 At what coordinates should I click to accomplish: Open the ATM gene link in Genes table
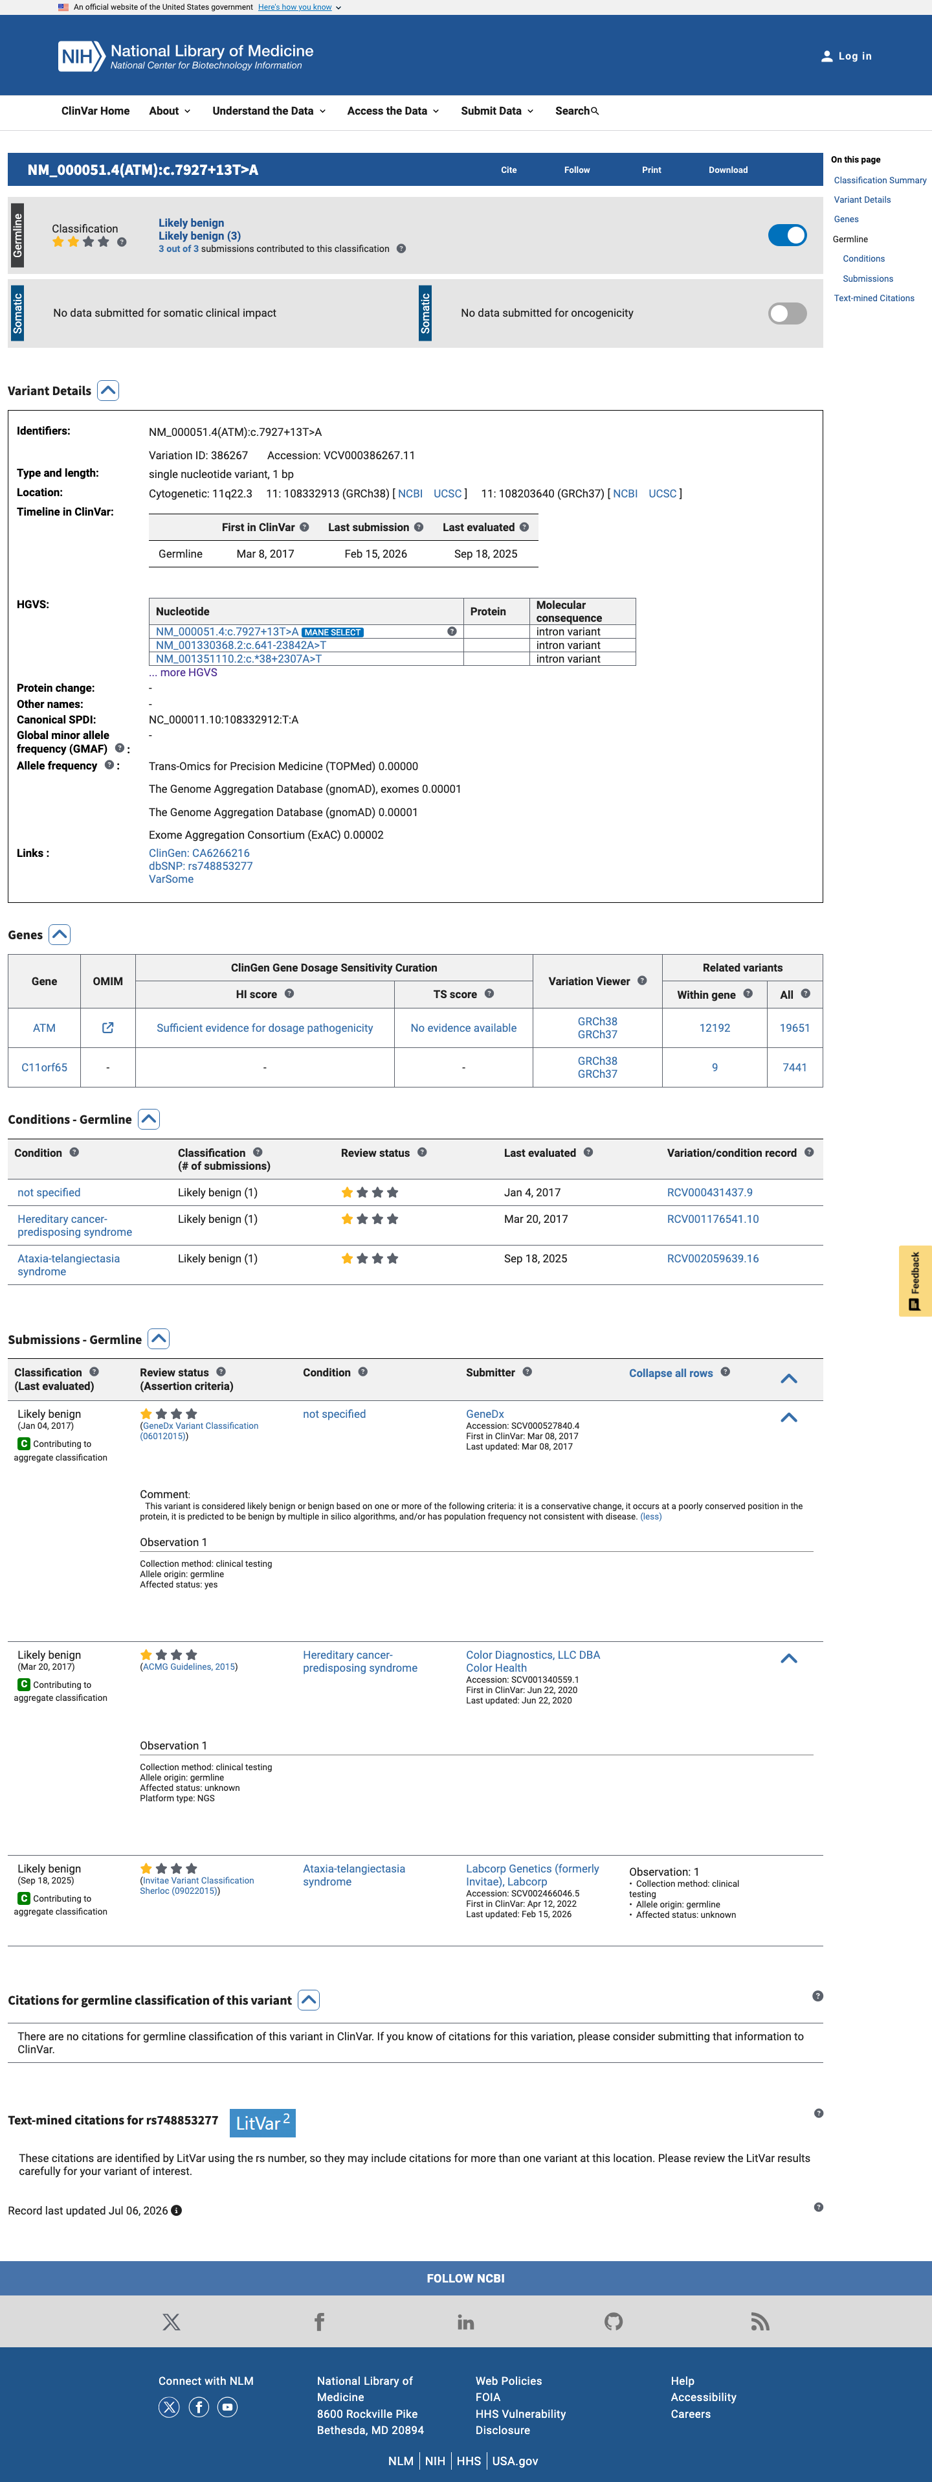click(44, 1028)
